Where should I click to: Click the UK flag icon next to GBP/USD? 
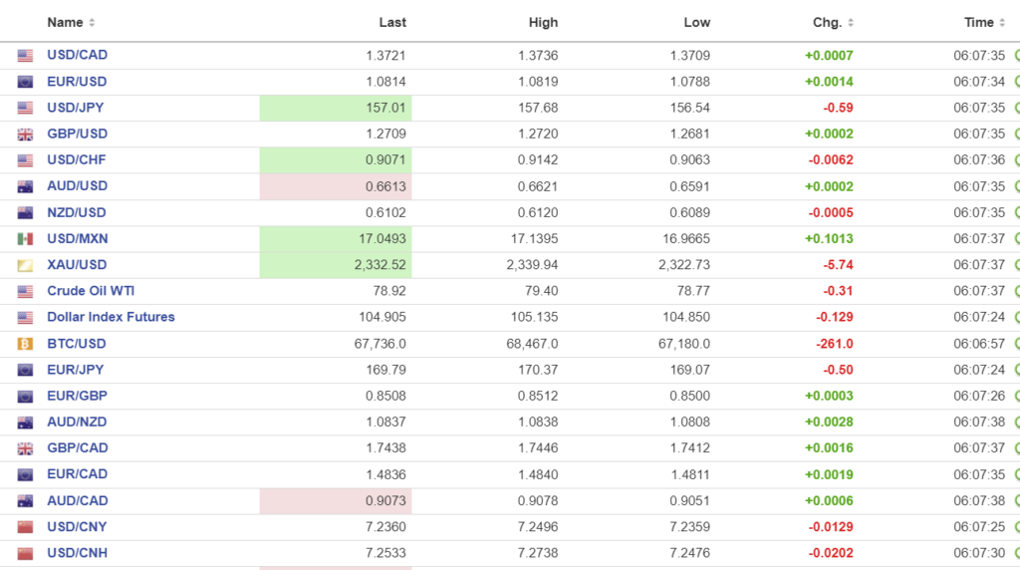25,135
